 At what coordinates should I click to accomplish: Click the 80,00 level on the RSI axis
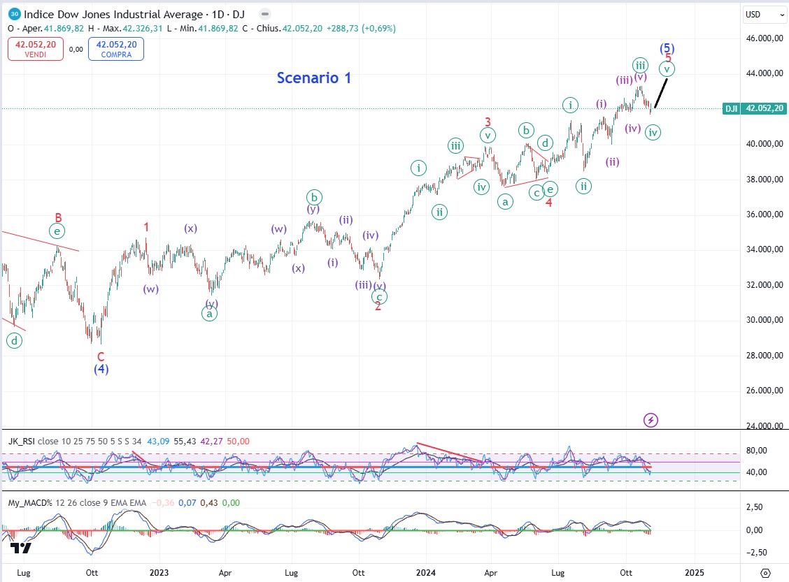point(756,451)
